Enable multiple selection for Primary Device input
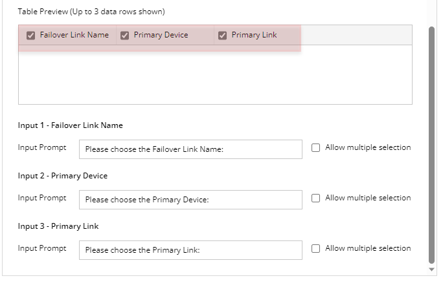443x287 pixels. [316, 198]
